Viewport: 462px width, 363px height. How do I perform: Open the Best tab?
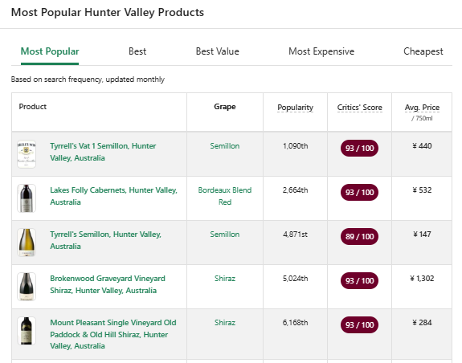coord(137,51)
